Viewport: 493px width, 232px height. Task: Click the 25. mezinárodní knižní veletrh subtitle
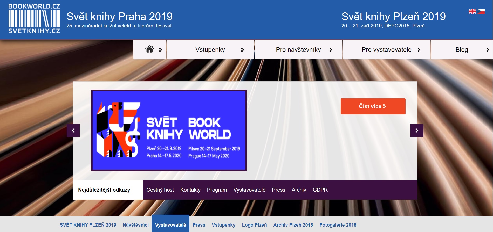(x=119, y=26)
